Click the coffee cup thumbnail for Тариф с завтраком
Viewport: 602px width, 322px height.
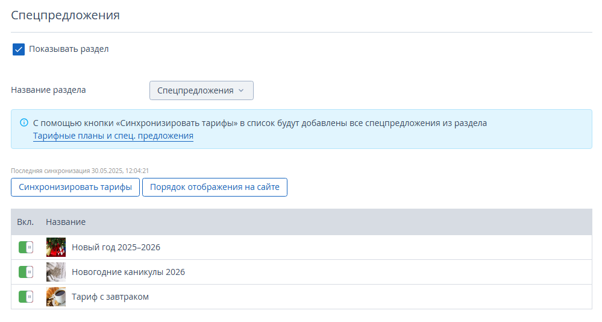[56, 297]
